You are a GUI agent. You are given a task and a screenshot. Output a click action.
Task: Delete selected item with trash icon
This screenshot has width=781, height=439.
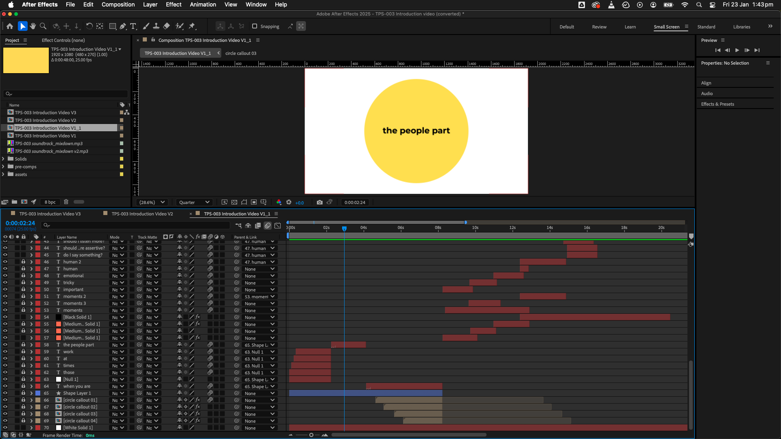(x=66, y=202)
